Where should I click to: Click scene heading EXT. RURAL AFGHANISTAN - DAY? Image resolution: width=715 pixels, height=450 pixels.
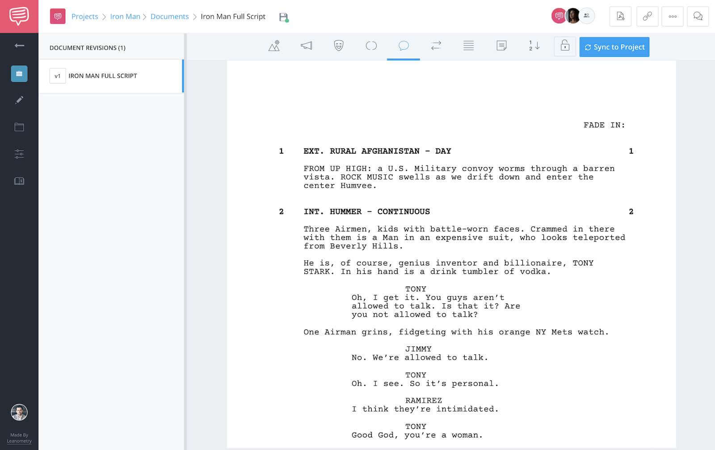(x=377, y=151)
